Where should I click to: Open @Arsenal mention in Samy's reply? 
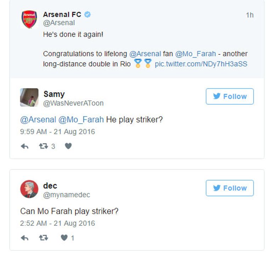[x=38, y=119]
